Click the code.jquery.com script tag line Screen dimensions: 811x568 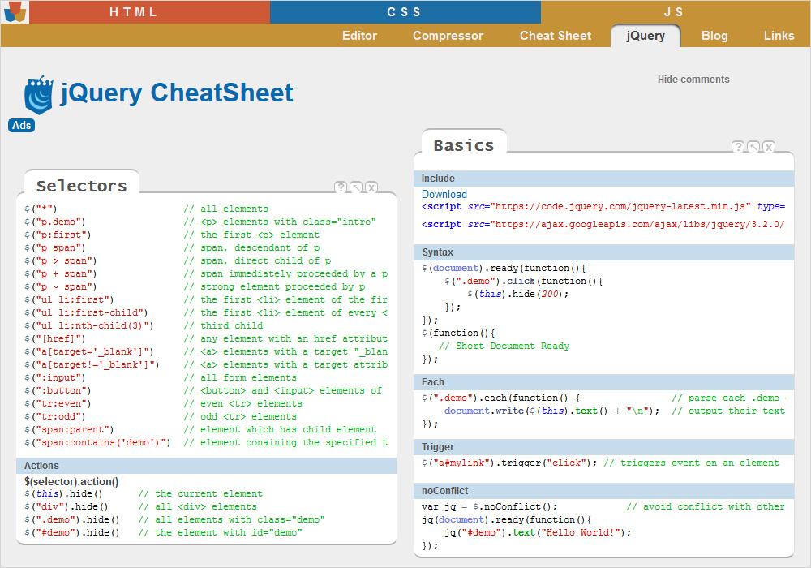coord(603,206)
